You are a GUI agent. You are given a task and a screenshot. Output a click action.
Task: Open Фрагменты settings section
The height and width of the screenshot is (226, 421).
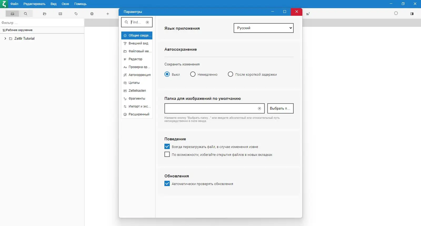coord(137,99)
